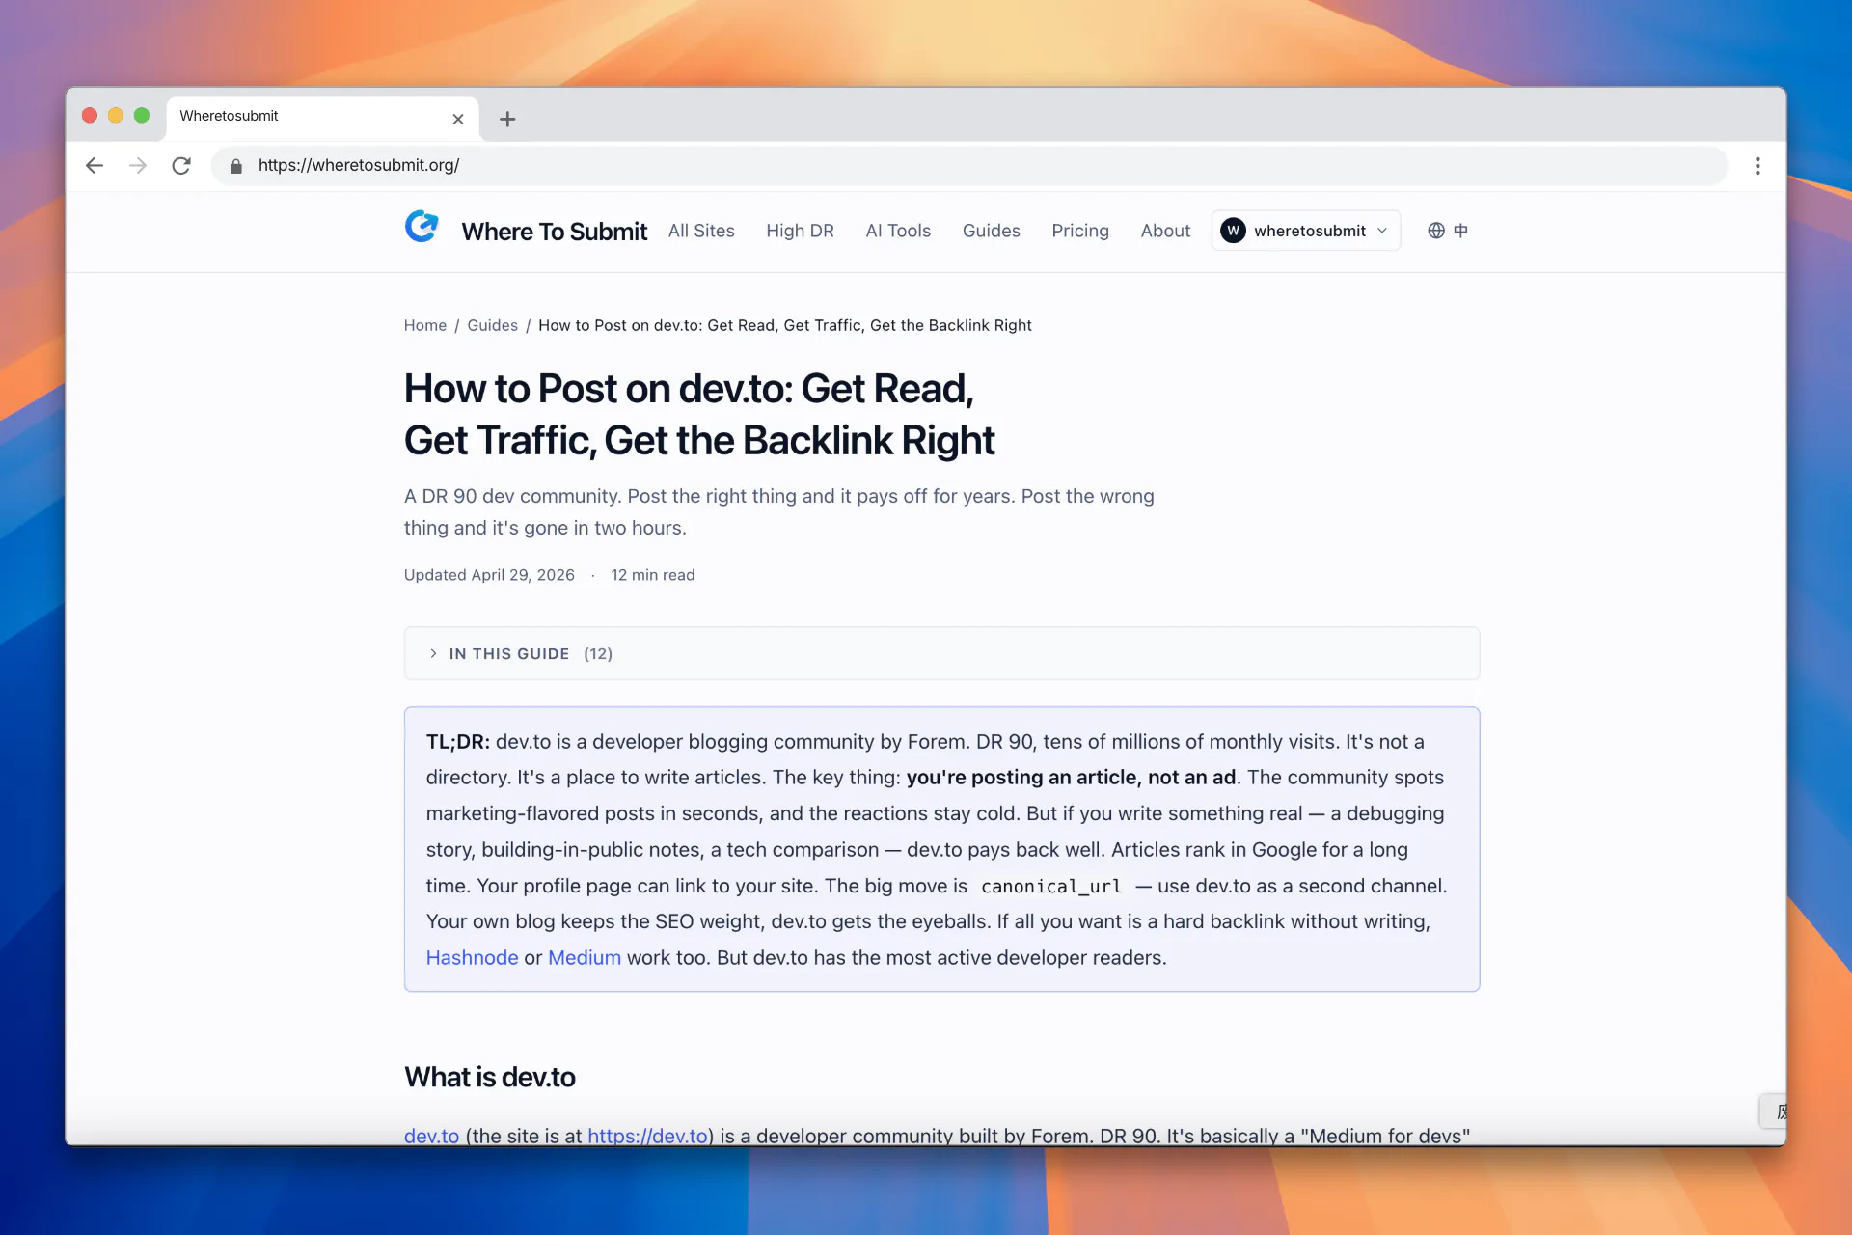Click the lock icon in the address bar
Viewport: 1852px width, 1235px height.
(x=236, y=166)
